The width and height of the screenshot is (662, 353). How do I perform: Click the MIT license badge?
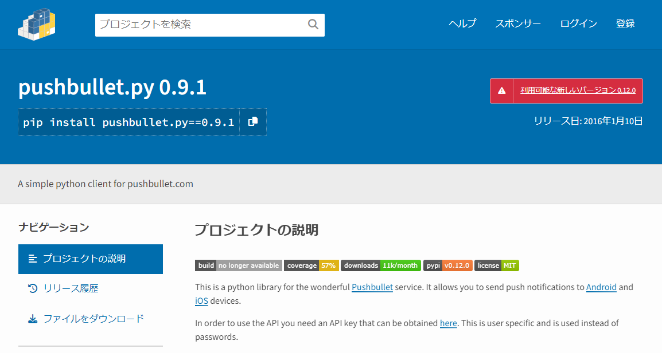(497, 265)
